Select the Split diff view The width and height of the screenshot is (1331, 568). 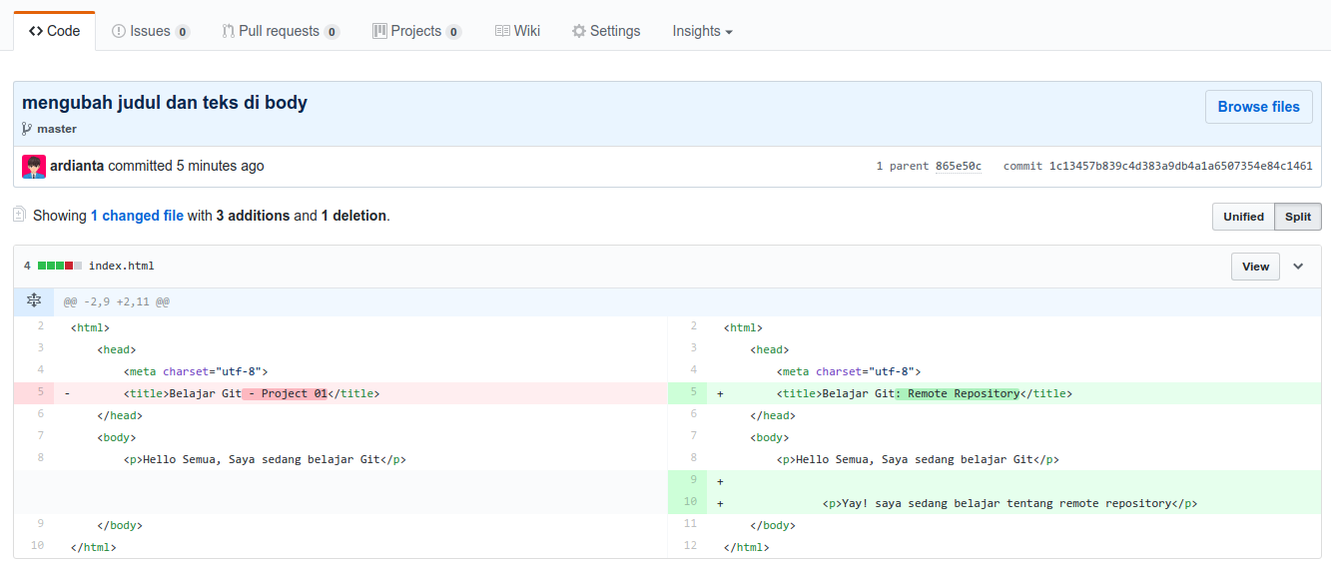coord(1298,217)
